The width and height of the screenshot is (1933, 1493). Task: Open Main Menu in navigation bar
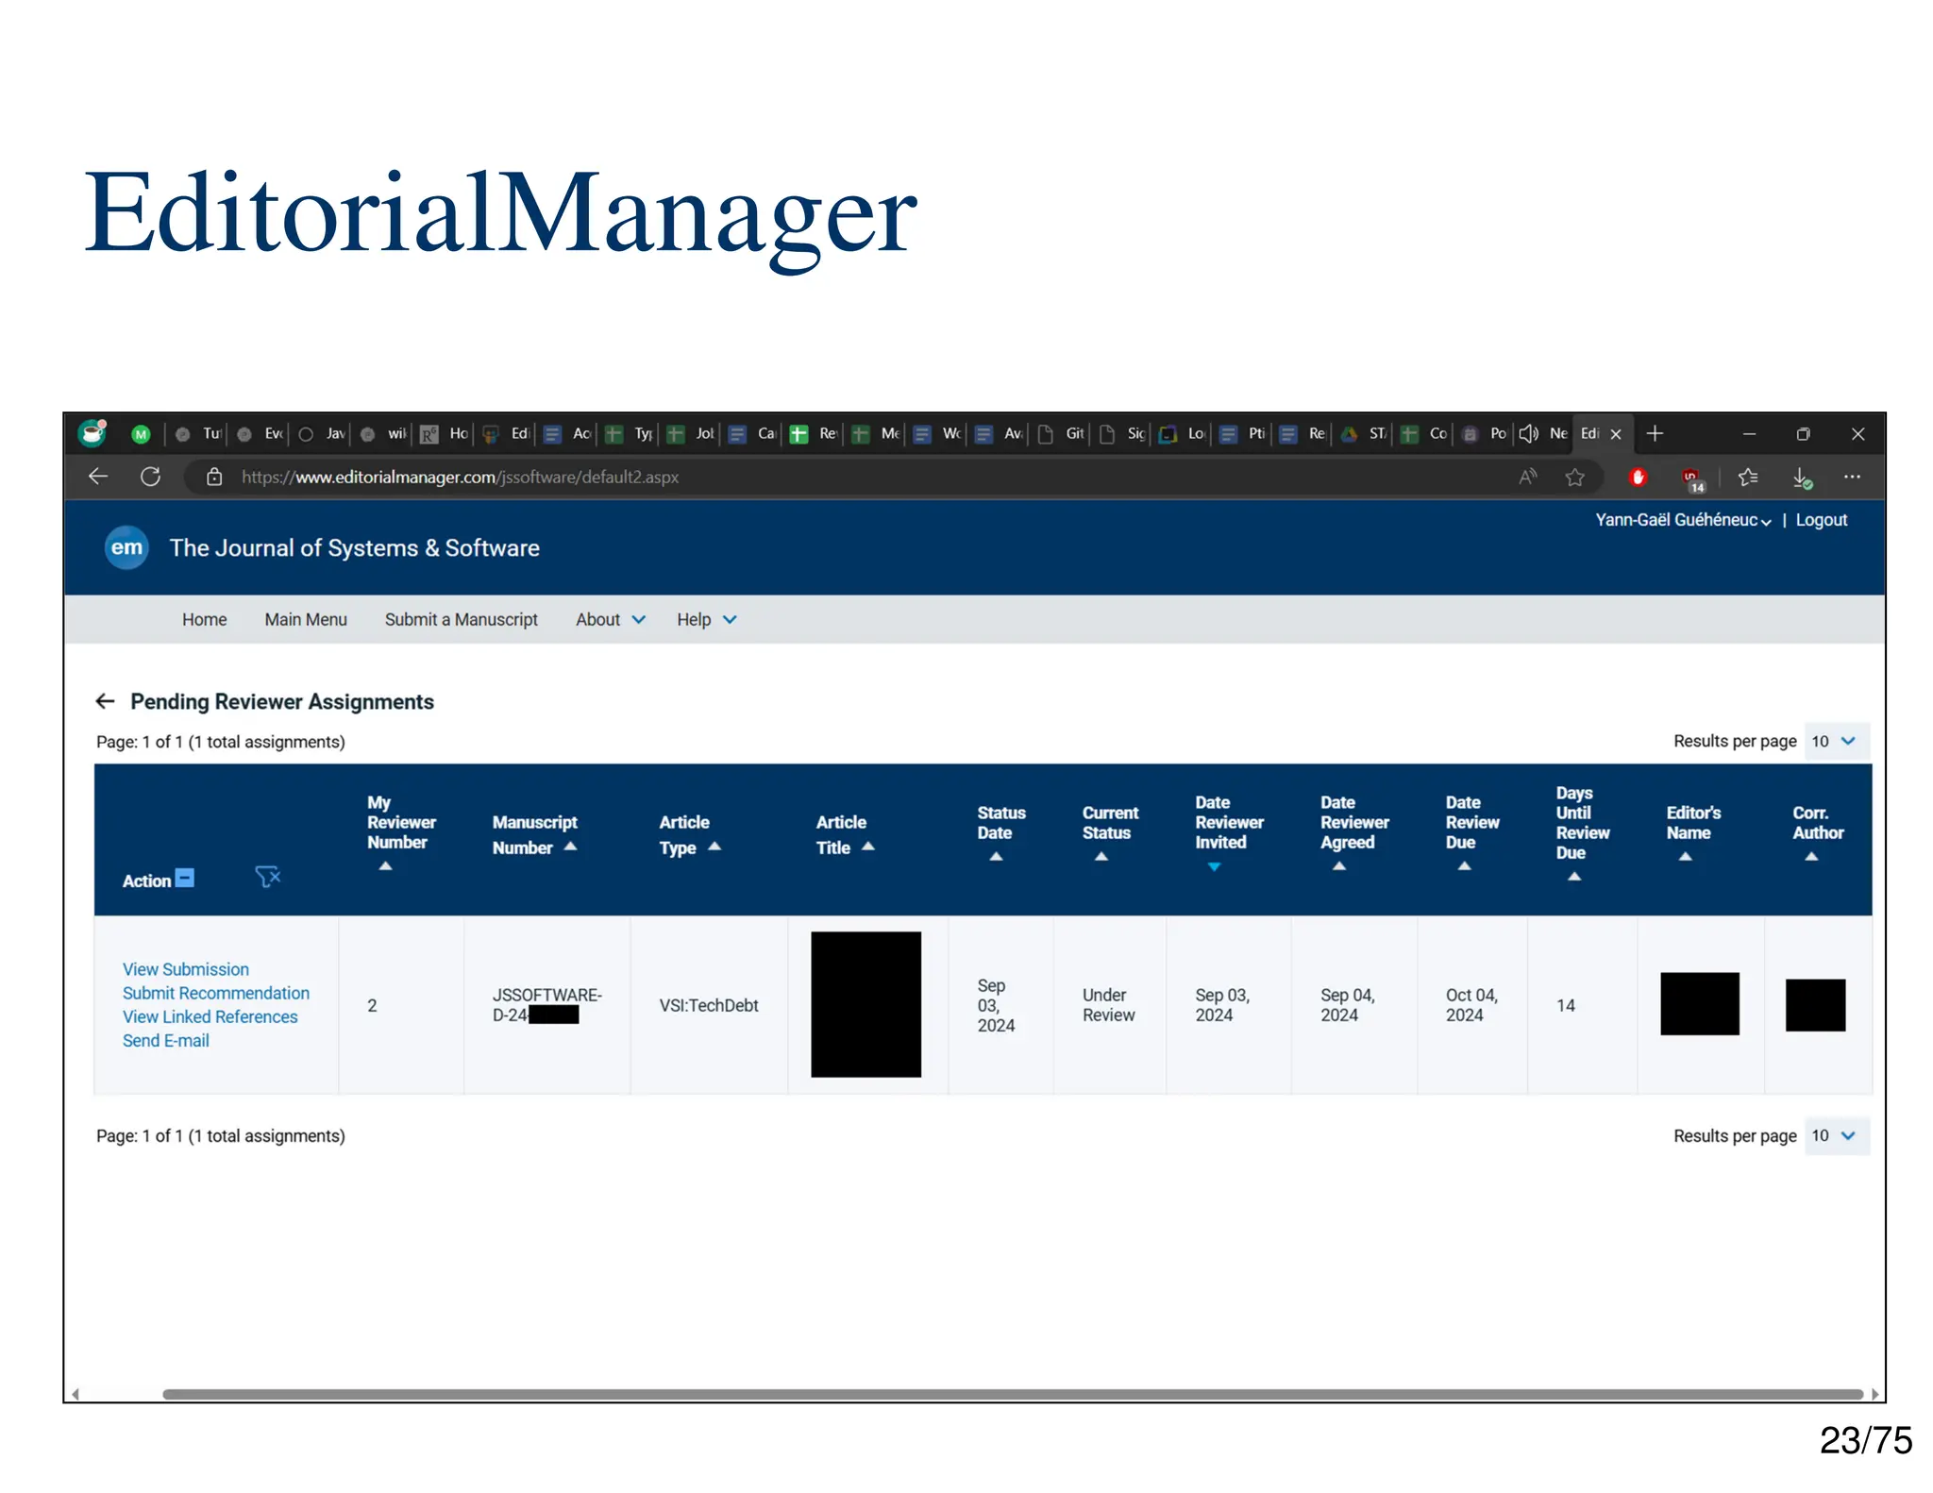[x=306, y=619]
